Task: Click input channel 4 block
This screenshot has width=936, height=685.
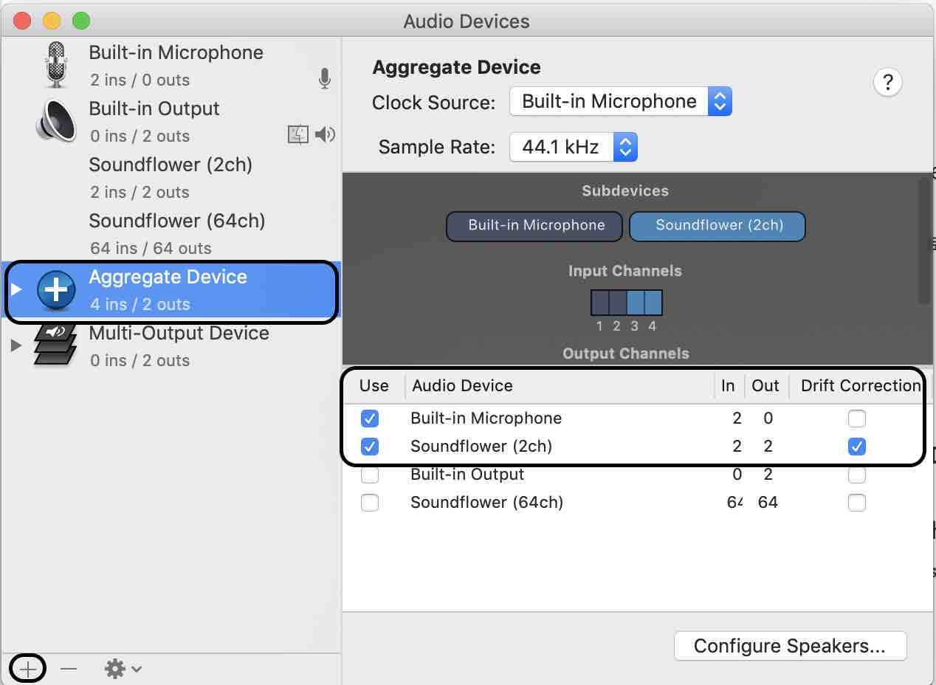Action: tap(653, 303)
